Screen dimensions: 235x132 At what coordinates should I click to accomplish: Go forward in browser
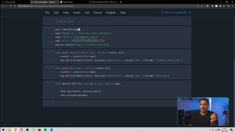coord(7,6)
